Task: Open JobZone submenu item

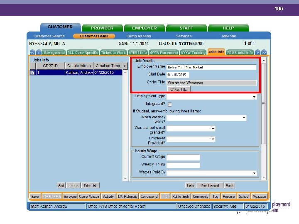Action: pyautogui.click(x=228, y=36)
